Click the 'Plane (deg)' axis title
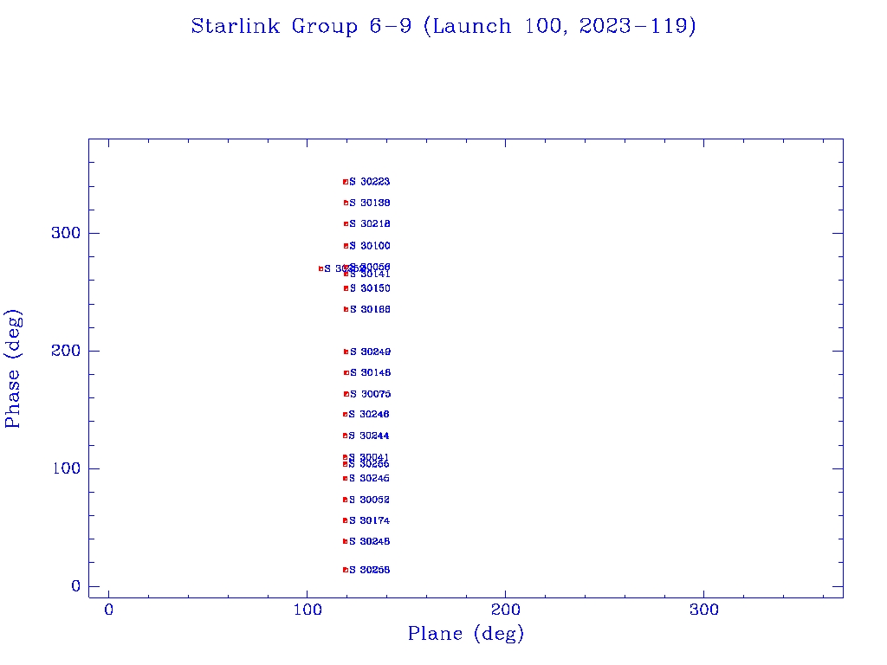Image resolution: width=887 pixels, height=665 pixels. click(x=465, y=633)
